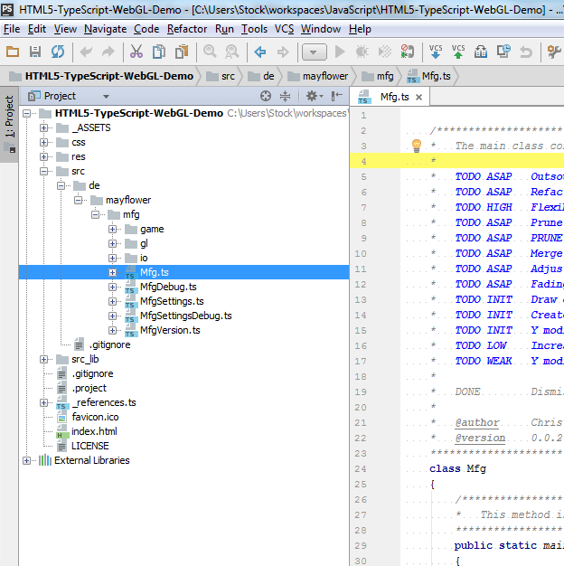Screen dimensions: 564x566
Task: Select the LICENSE file
Action: click(x=89, y=446)
